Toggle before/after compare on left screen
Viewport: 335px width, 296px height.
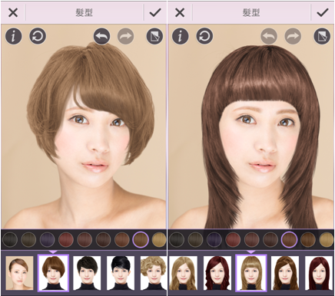tap(154, 36)
